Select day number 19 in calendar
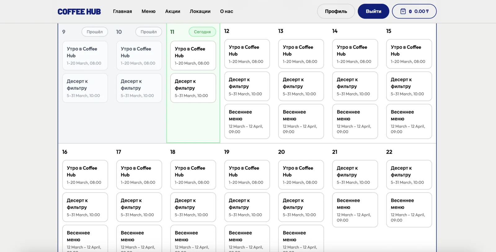 click(x=227, y=152)
